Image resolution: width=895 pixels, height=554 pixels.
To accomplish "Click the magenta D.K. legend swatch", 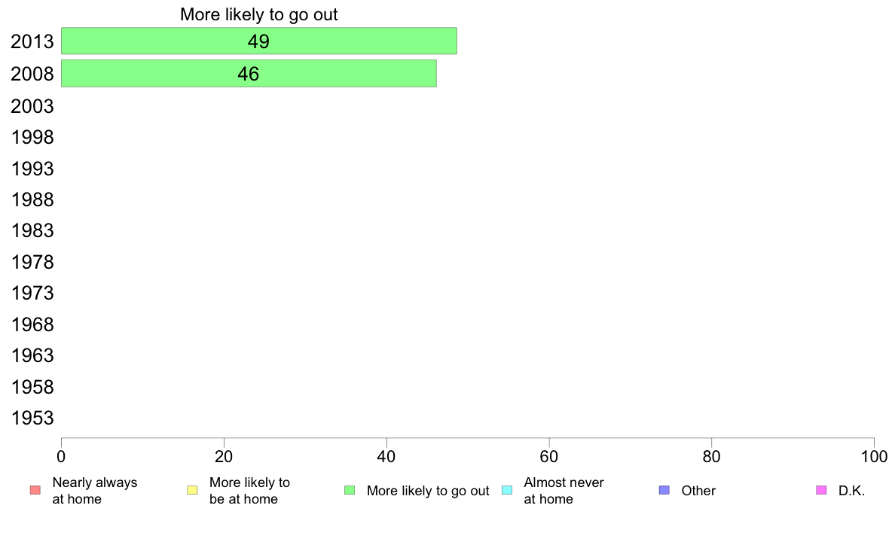I will tap(821, 491).
